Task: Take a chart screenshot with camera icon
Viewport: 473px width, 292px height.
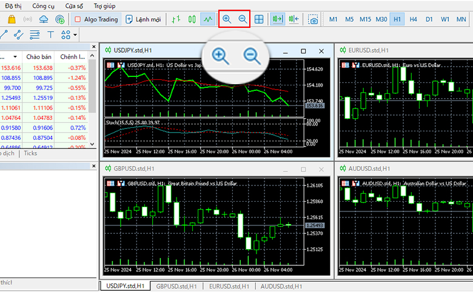Action: point(313,19)
